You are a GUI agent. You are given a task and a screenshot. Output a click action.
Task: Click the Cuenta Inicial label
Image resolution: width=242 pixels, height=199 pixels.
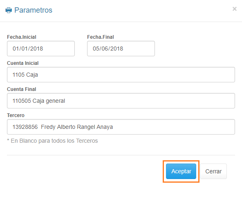[x=23, y=63]
